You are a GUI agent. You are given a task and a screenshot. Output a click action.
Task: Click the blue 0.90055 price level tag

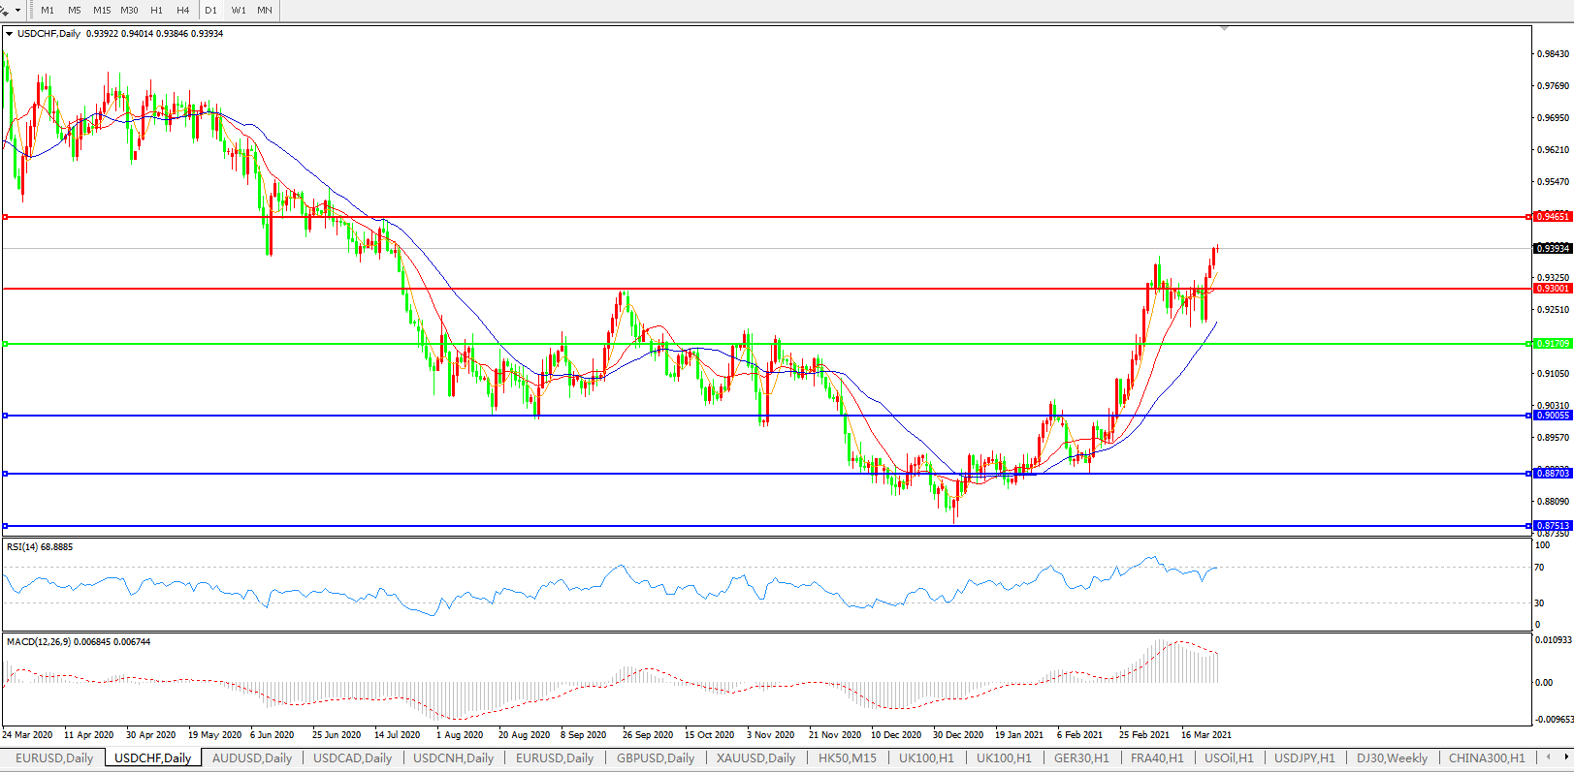point(1552,416)
